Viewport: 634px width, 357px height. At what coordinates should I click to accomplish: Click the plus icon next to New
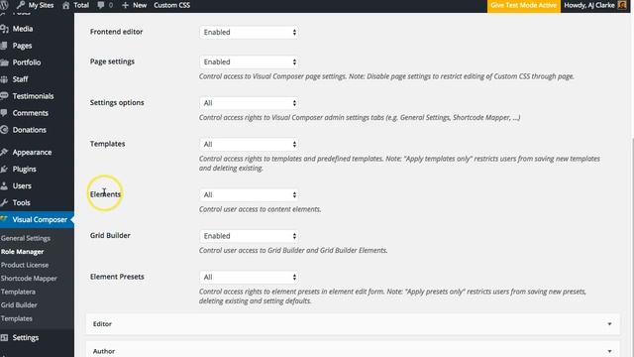pyautogui.click(x=126, y=5)
